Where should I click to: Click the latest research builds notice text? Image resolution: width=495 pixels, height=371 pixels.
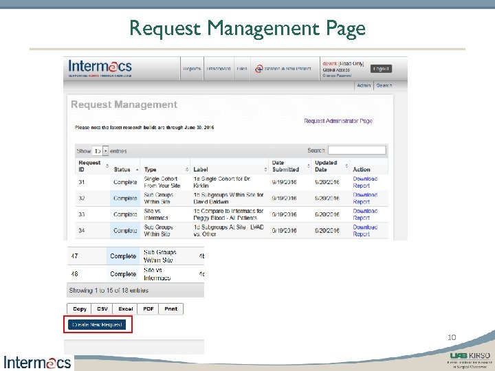tap(144, 128)
